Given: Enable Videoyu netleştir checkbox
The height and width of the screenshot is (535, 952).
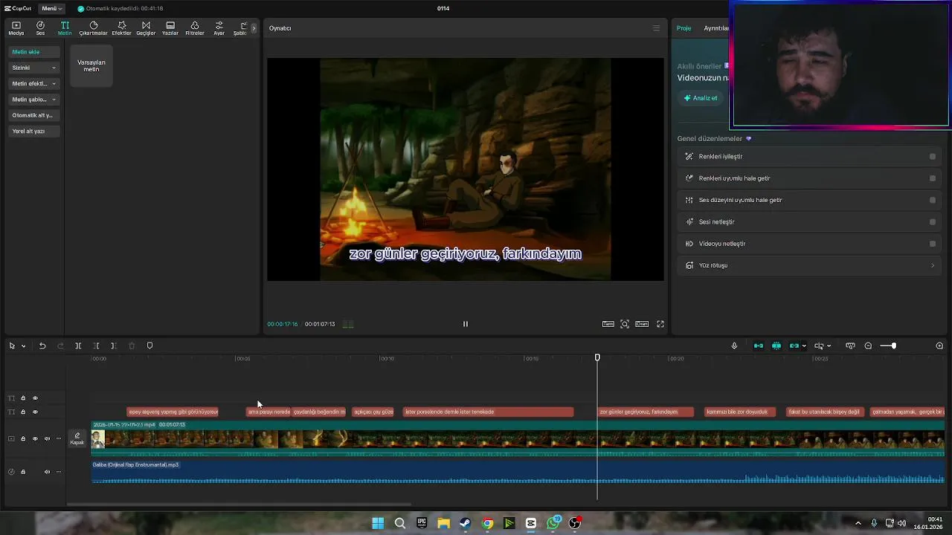Looking at the screenshot, I should point(933,244).
